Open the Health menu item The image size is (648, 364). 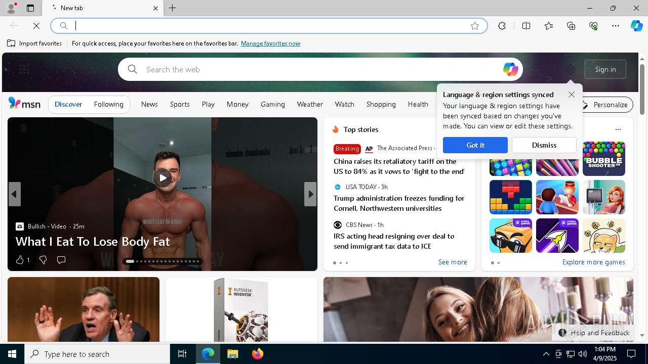pyautogui.click(x=418, y=104)
